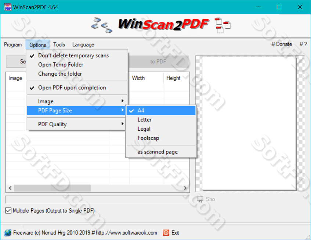This screenshot has height=240, width=311.
Task: Toggle Open PDF upon completion option
Action: (x=77, y=88)
